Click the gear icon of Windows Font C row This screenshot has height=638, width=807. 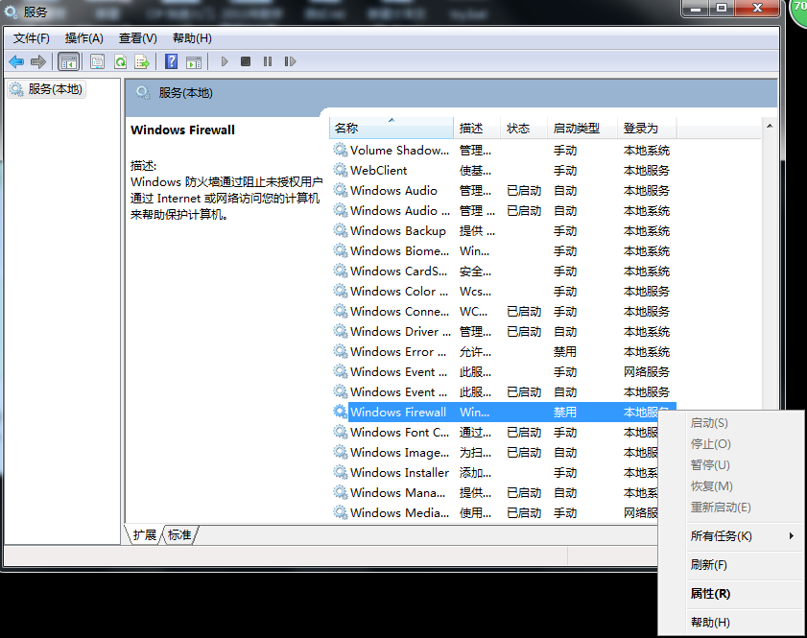pos(341,432)
